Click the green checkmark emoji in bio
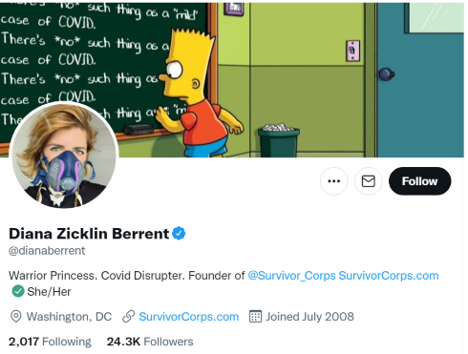468x354 pixels. point(18,291)
